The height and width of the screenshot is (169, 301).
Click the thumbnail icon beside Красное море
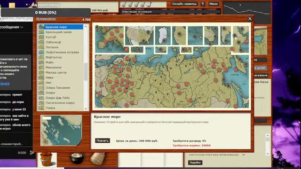(41, 27)
